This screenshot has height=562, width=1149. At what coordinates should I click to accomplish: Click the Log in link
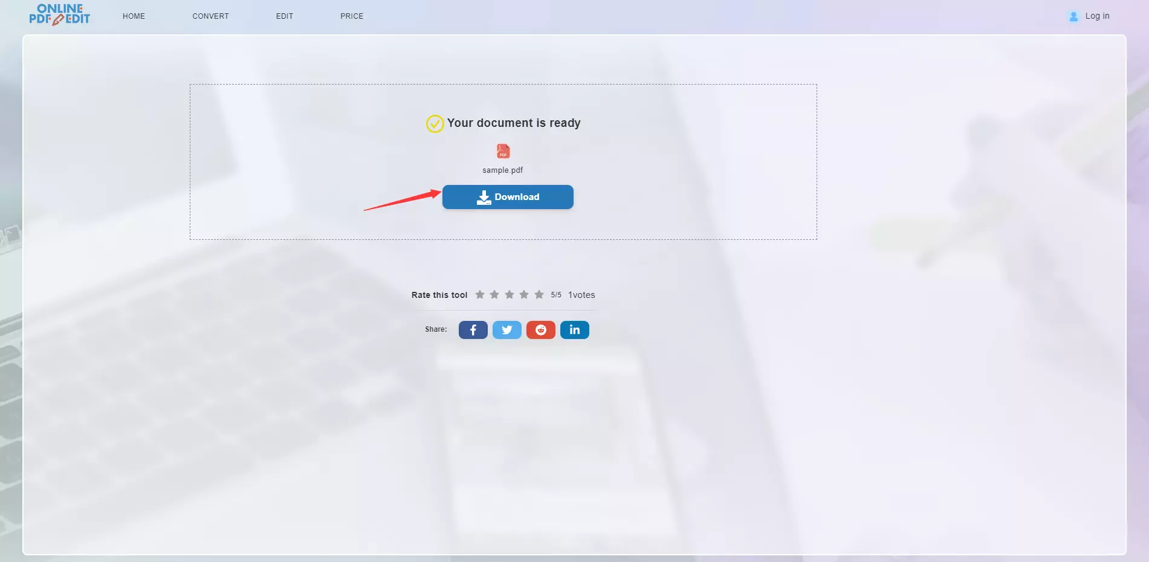(1096, 16)
